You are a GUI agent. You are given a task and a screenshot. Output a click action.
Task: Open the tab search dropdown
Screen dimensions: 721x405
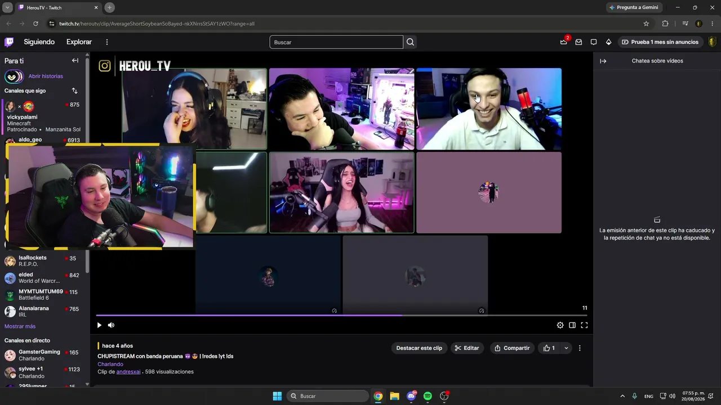point(7,7)
